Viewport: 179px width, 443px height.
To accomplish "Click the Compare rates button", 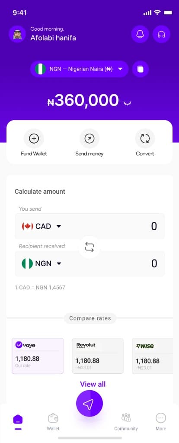I will tap(90, 318).
